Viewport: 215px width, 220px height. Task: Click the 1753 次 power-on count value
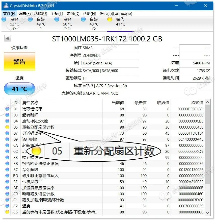click(195, 71)
